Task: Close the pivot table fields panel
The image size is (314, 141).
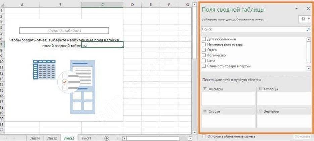Action: point(308,9)
